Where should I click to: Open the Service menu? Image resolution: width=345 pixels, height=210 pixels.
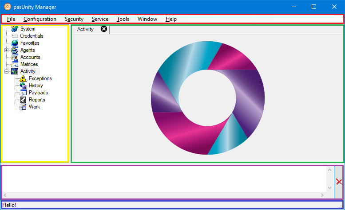point(100,19)
